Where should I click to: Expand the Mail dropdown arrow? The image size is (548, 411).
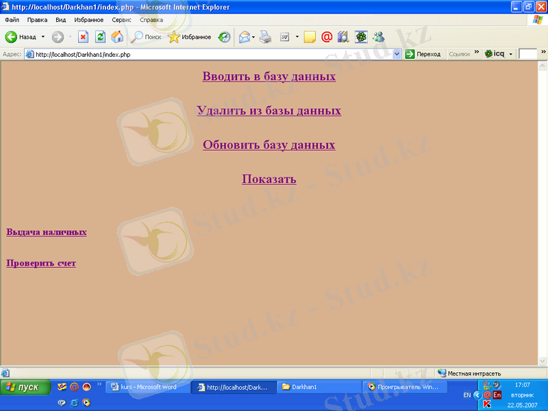(253, 37)
